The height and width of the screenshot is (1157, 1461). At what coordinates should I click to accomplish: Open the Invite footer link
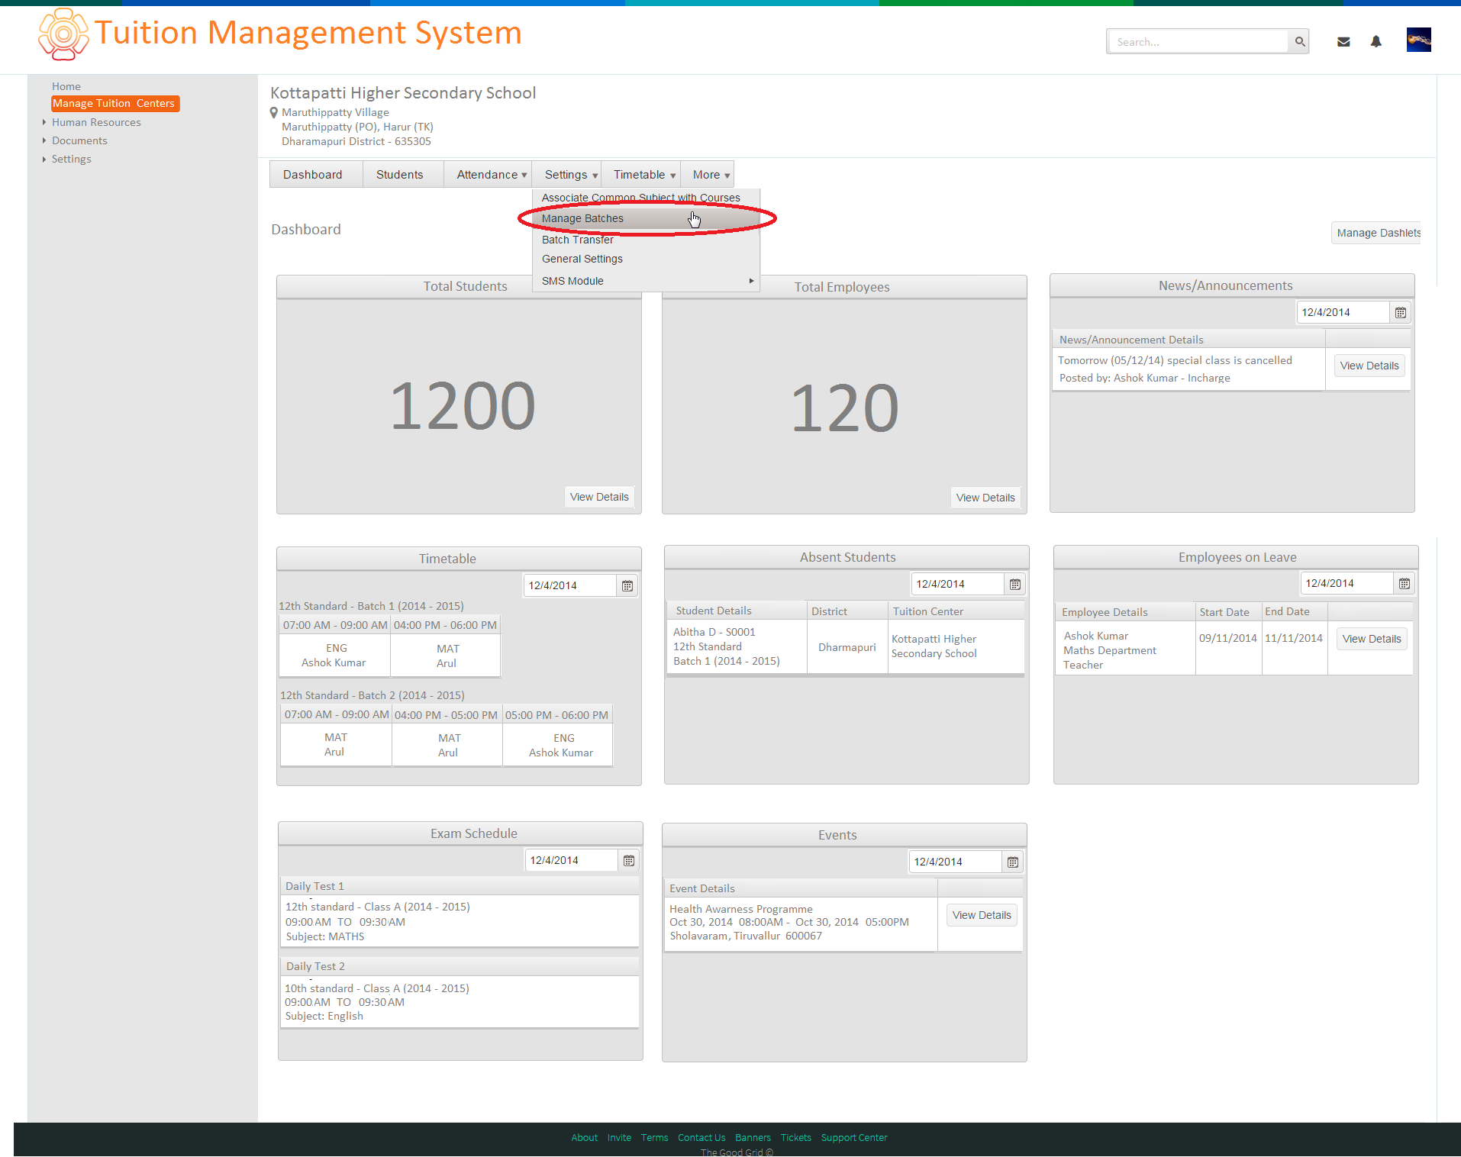click(619, 1138)
